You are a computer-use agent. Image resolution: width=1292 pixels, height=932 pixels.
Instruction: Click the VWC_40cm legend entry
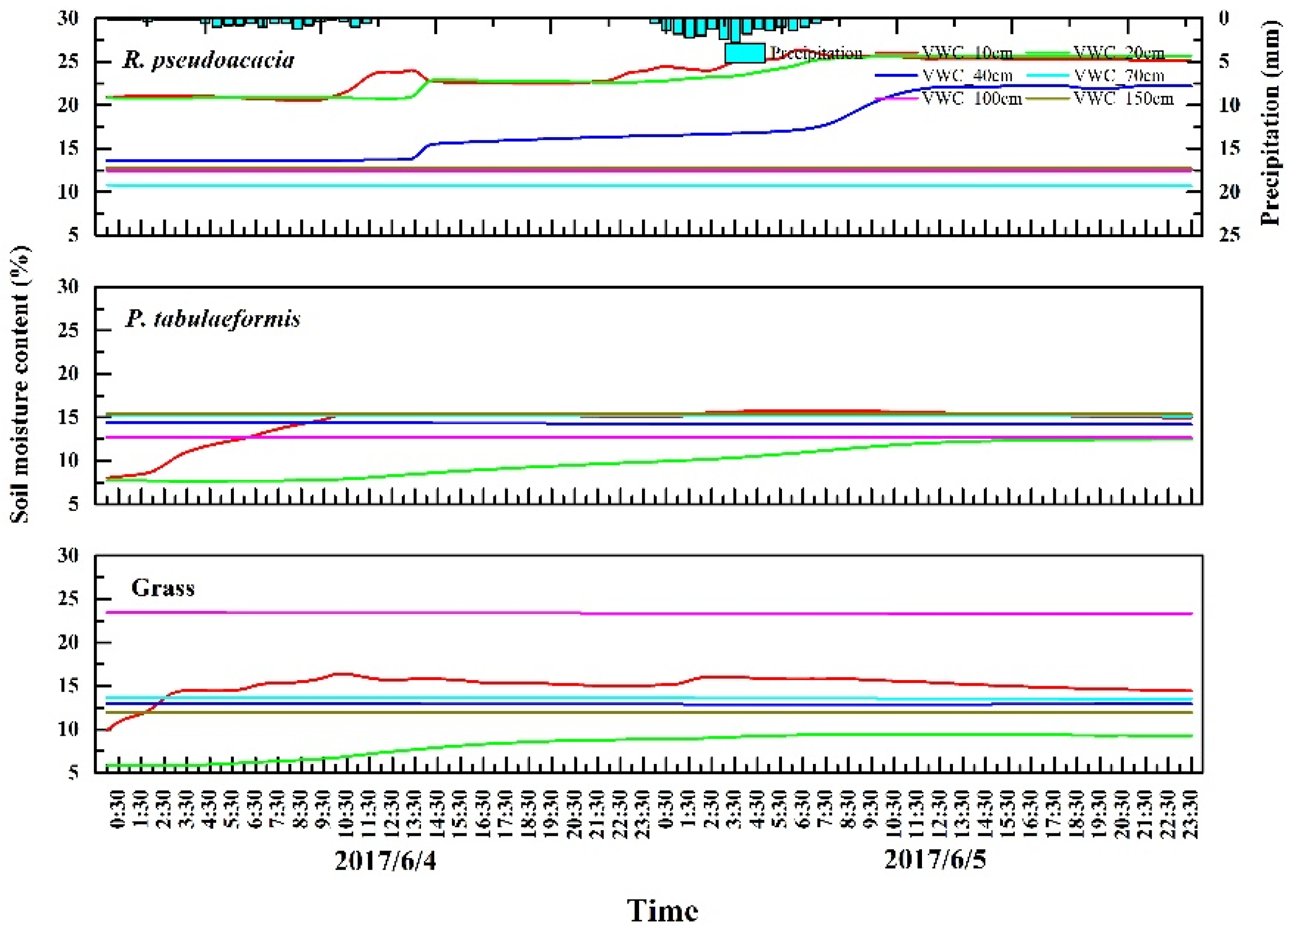[x=967, y=76]
